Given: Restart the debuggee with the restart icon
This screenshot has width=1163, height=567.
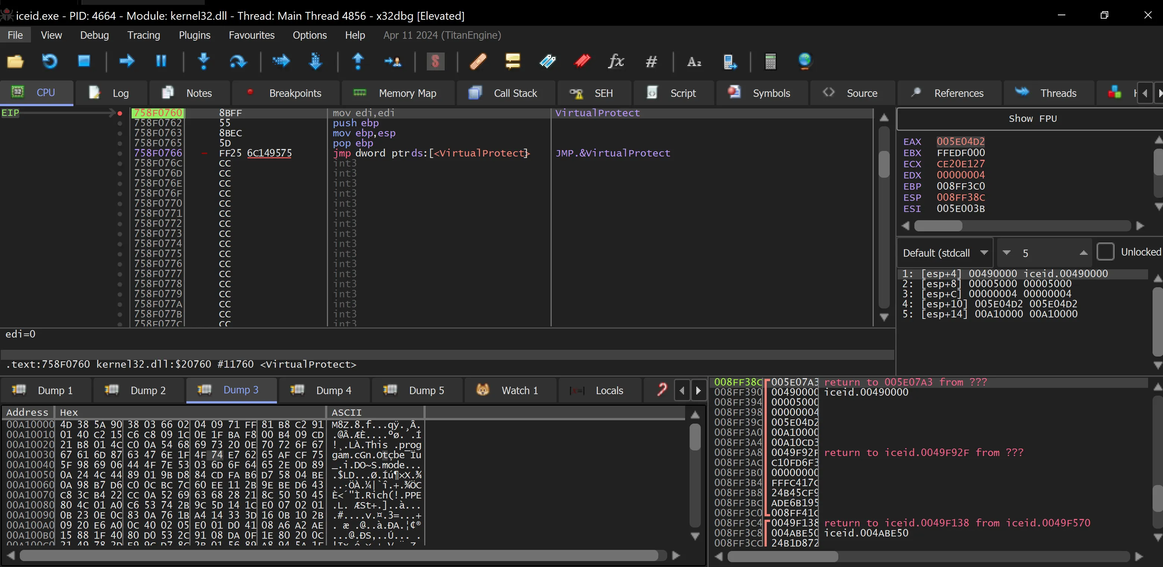Looking at the screenshot, I should coord(50,61).
